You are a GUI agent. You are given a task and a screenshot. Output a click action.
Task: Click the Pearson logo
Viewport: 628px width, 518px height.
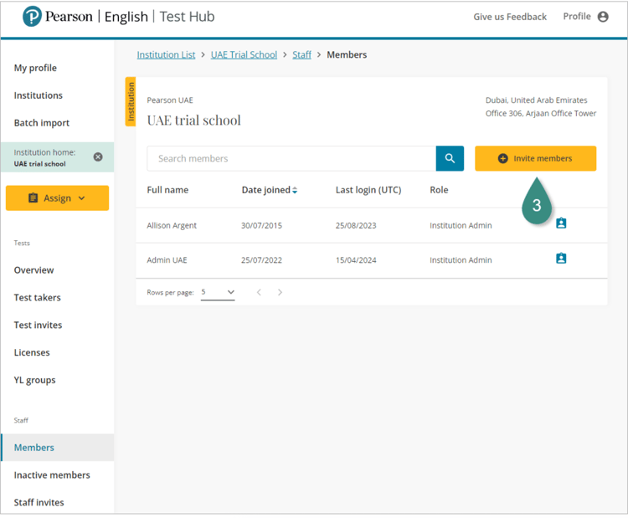coord(33,17)
